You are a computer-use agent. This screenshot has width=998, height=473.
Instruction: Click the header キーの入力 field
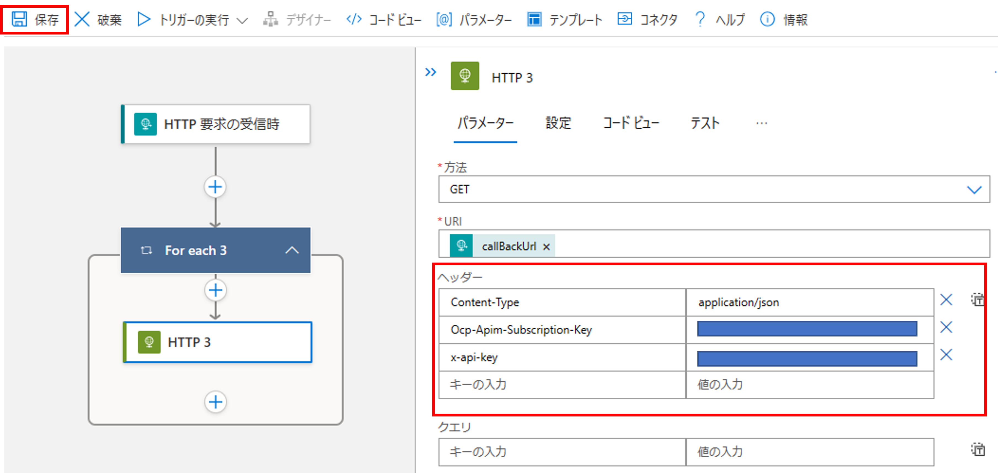coord(562,384)
